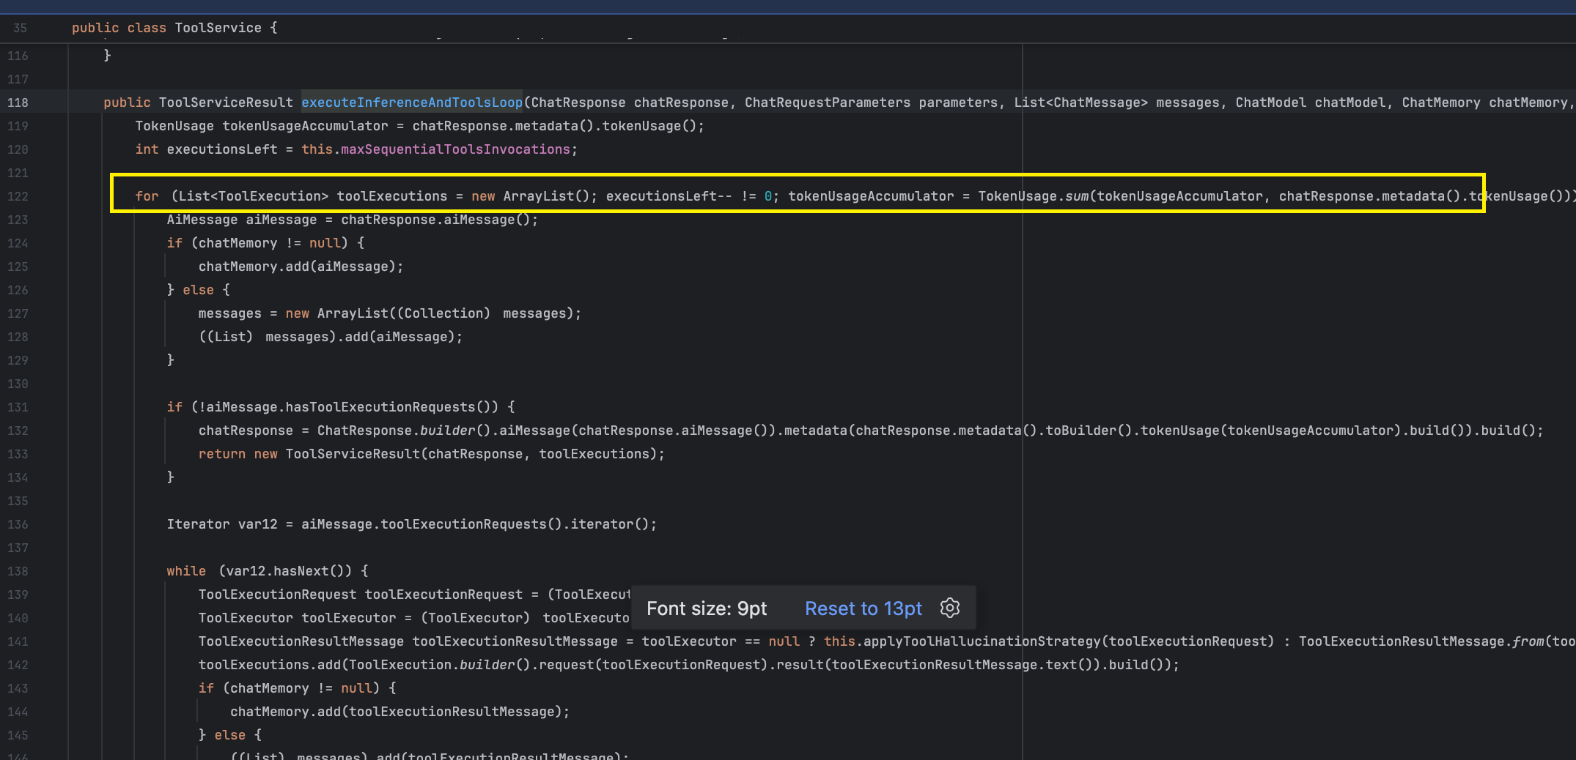Click chatMemory.add(aiMessage) on line 125

click(301, 267)
